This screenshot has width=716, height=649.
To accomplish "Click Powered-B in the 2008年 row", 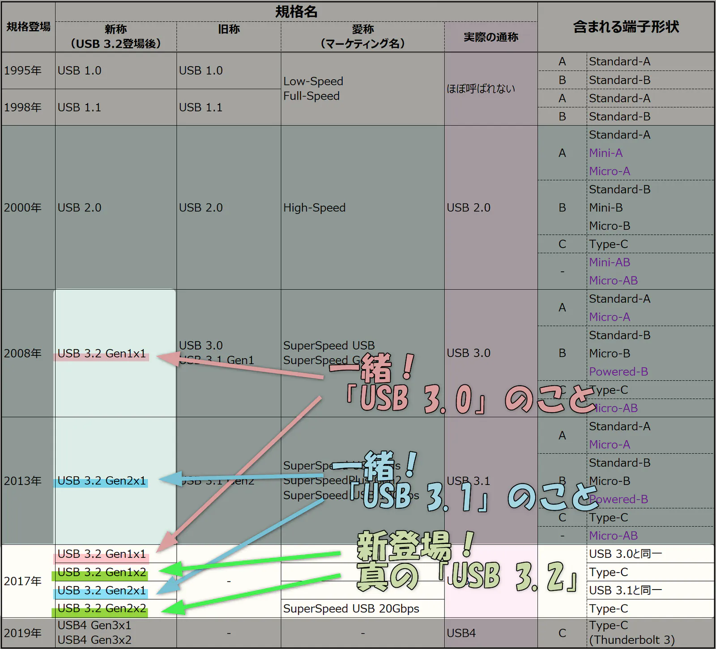I will (618, 371).
